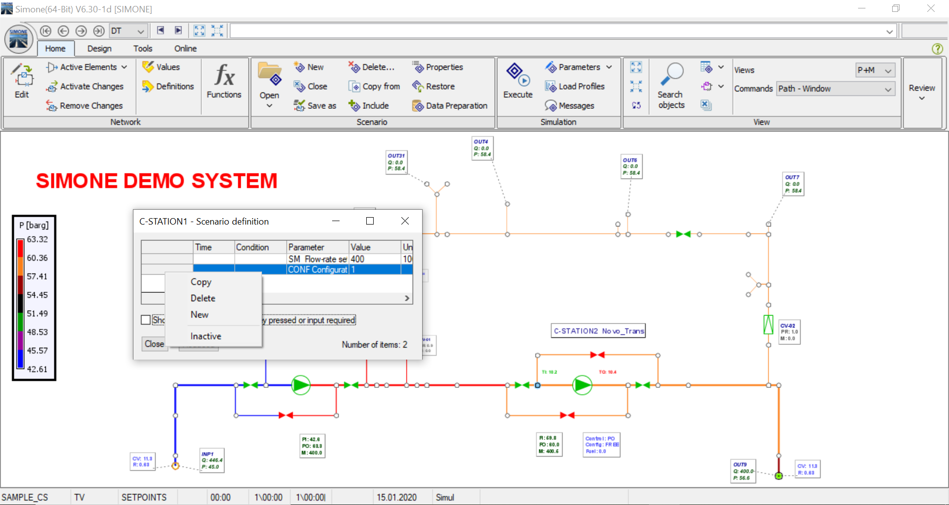The width and height of the screenshot is (949, 505).
Task: Click Include scenario
Action: 368,106
